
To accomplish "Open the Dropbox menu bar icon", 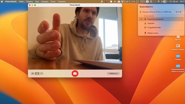I will point(123,1).
